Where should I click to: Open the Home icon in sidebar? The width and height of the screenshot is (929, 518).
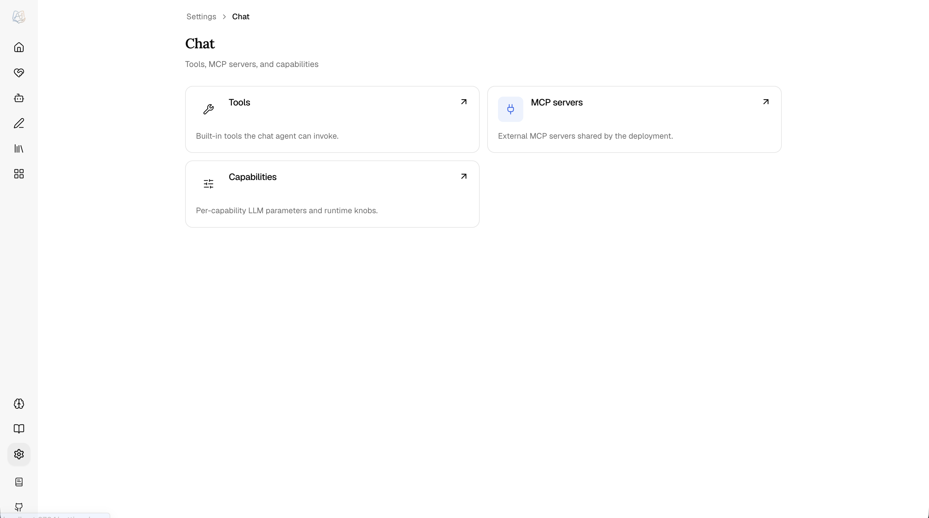pyautogui.click(x=19, y=48)
